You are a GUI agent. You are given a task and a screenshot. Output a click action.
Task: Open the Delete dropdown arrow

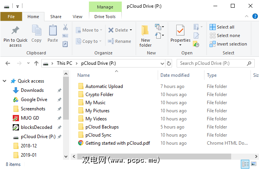131,30
